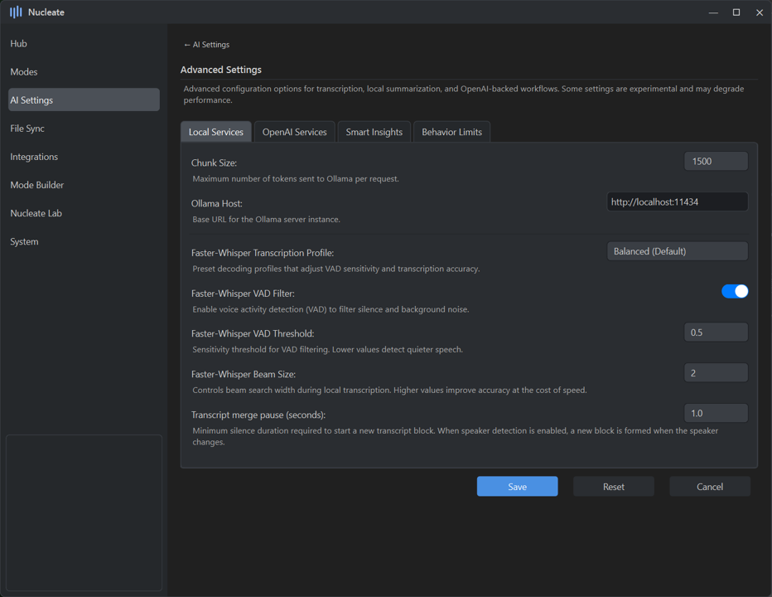The image size is (772, 597).
Task: Select Nucleate Lab sidebar item
Action: click(x=36, y=213)
